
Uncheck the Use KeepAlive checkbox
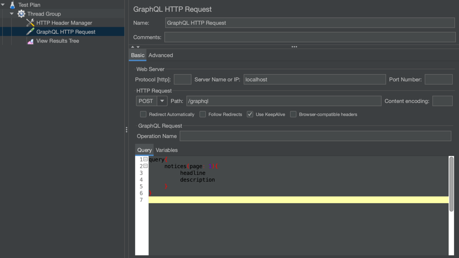[250, 114]
